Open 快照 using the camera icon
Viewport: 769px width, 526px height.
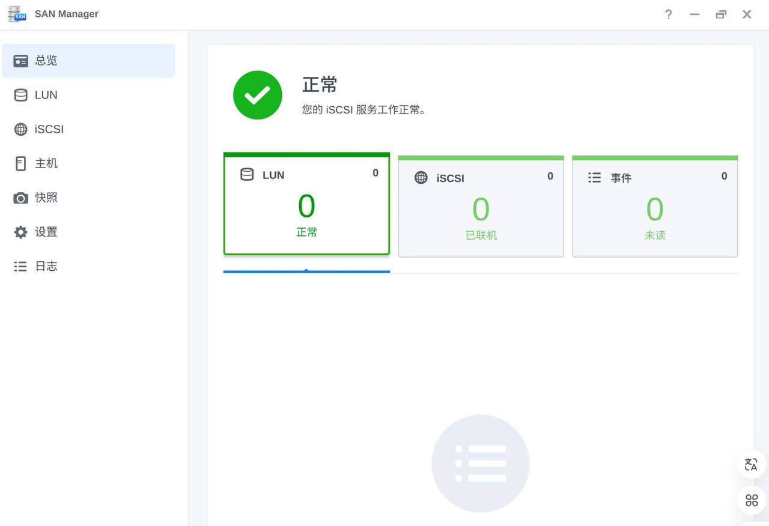(x=21, y=198)
